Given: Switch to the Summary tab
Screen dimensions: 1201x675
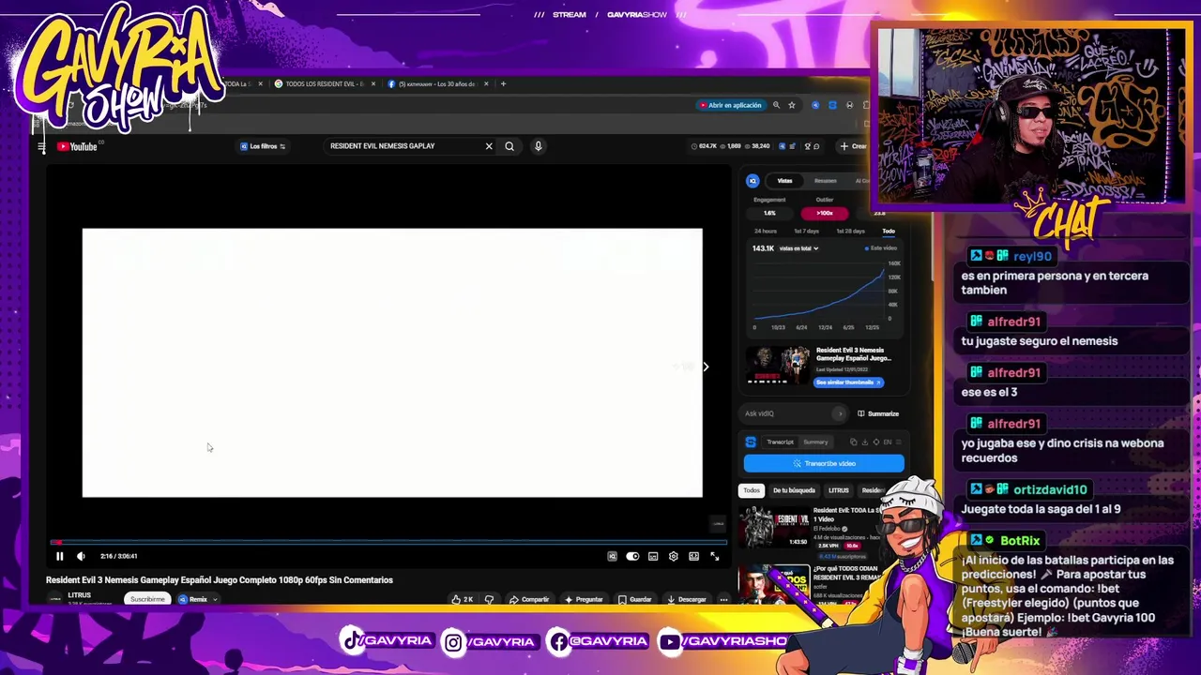Looking at the screenshot, I should click(x=815, y=442).
